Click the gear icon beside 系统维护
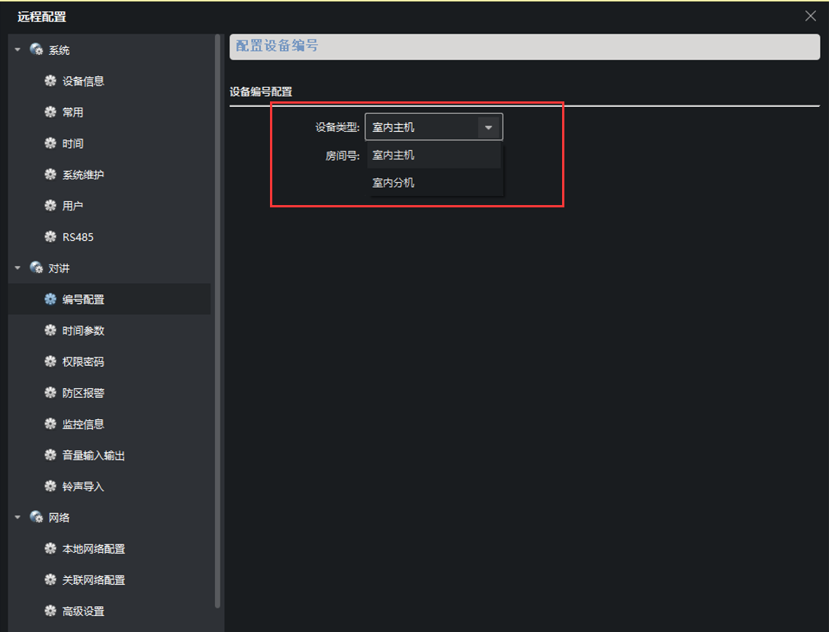Viewport: 829px width, 632px height. pyautogui.click(x=50, y=175)
